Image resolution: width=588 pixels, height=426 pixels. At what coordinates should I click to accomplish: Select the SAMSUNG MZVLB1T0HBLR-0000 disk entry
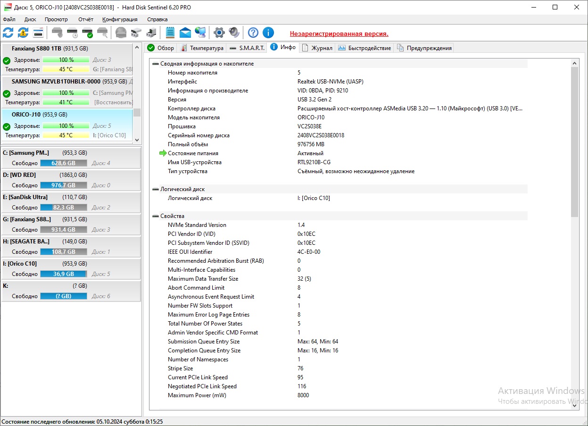tap(67, 92)
